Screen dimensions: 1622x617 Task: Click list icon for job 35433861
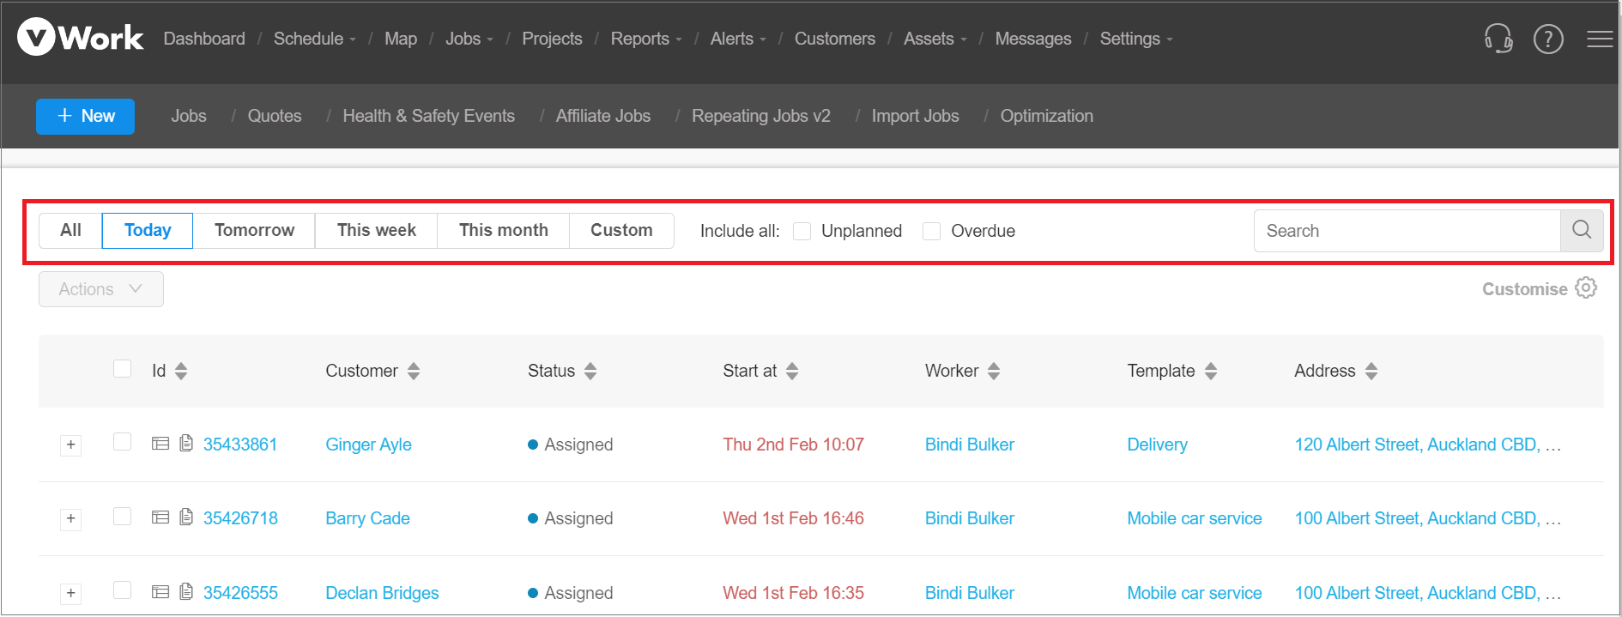coord(160,444)
